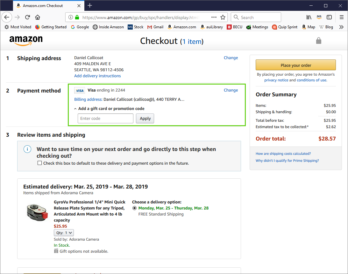Screen dimensions: 348x274
Task: Open the Firefox hamburger menu
Action: (342, 17)
